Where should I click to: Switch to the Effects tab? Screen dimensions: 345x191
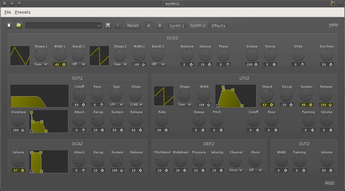tap(218, 26)
